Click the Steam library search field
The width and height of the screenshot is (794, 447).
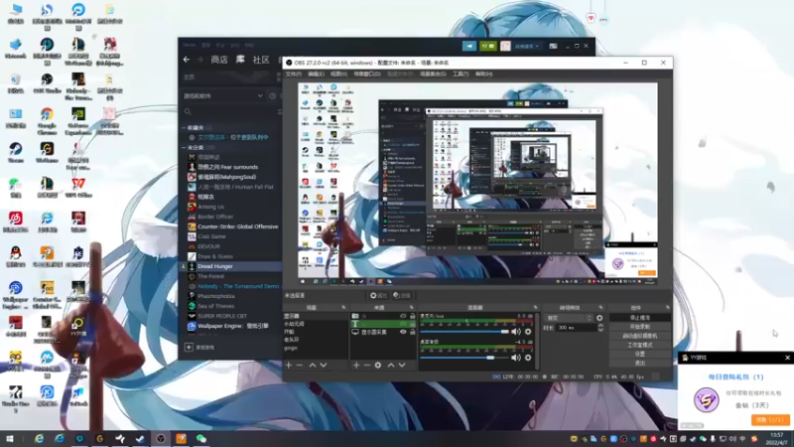(228, 111)
